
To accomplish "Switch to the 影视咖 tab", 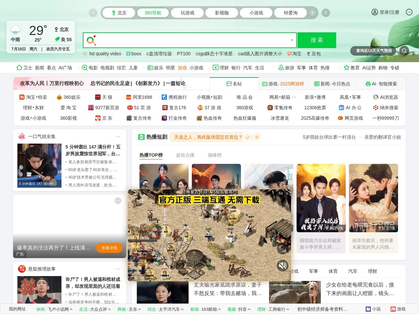I will pyautogui.click(x=222, y=13).
